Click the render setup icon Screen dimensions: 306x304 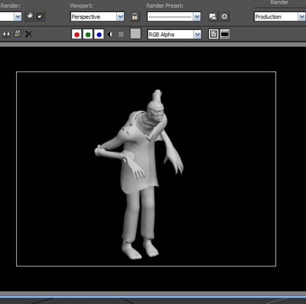pyautogui.click(x=213, y=16)
